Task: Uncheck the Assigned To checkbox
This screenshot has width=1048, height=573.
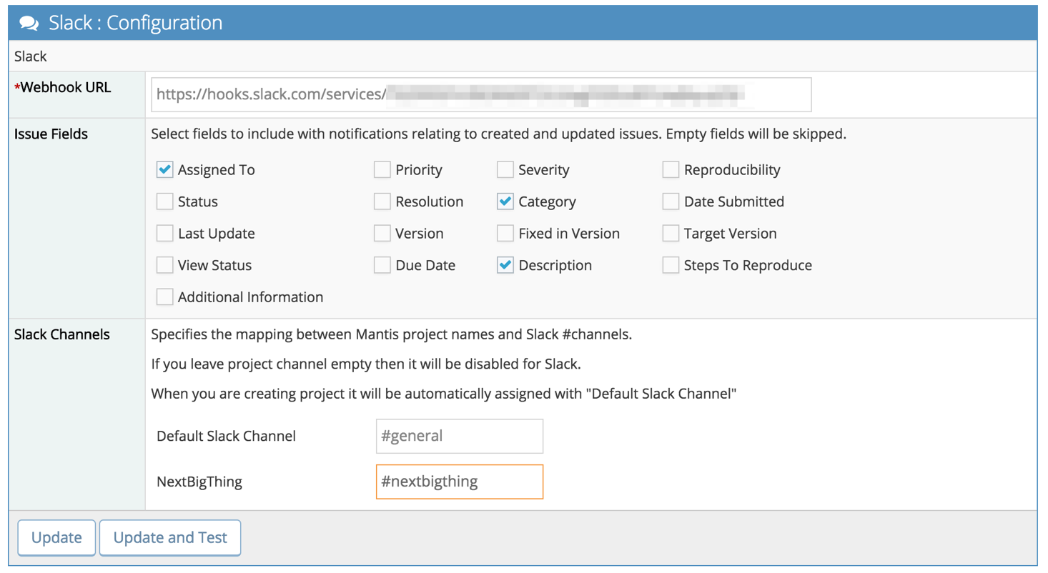Action: (x=165, y=170)
